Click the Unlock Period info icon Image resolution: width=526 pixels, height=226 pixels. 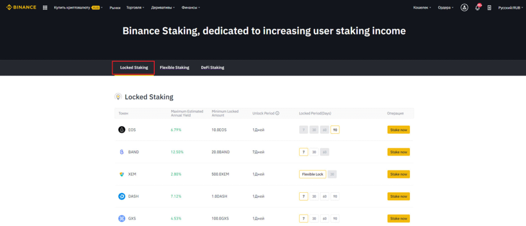coord(277,114)
